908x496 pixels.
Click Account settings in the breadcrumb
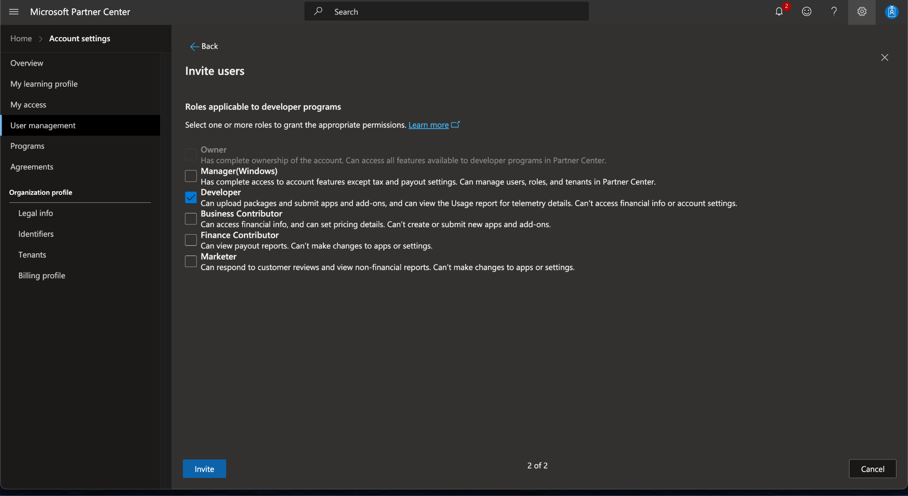80,39
